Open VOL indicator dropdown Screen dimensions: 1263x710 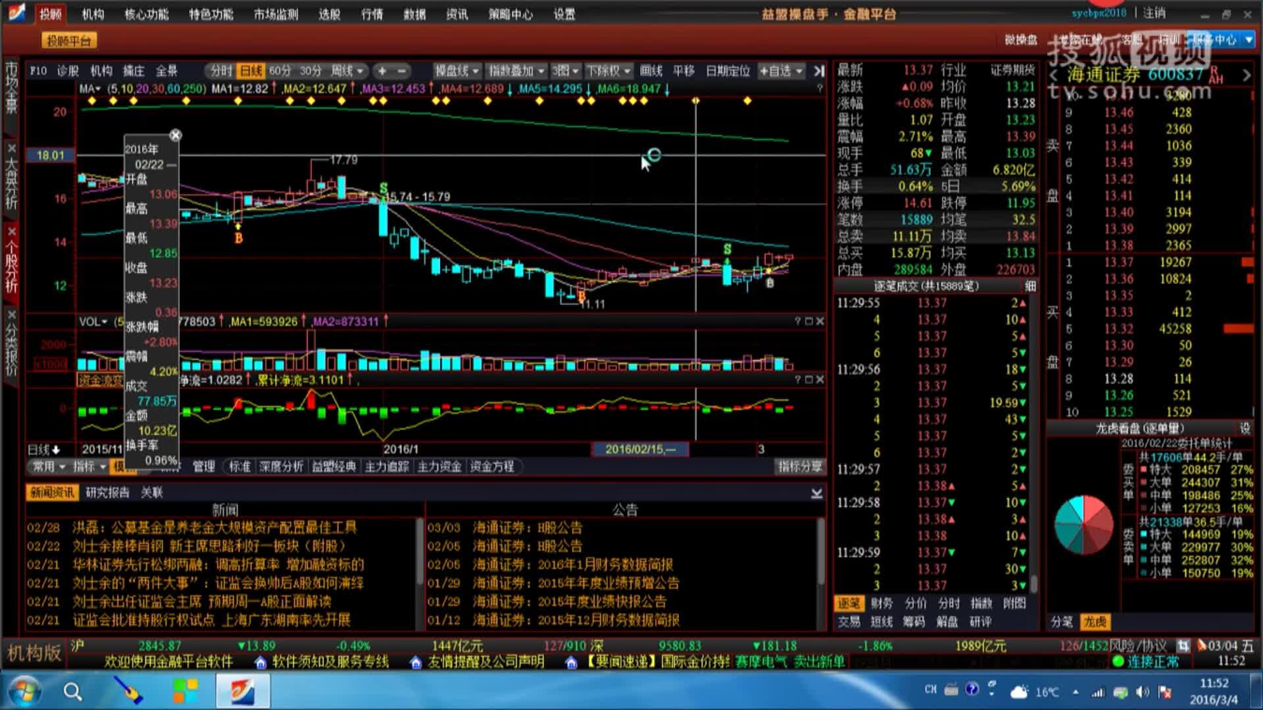click(x=93, y=321)
